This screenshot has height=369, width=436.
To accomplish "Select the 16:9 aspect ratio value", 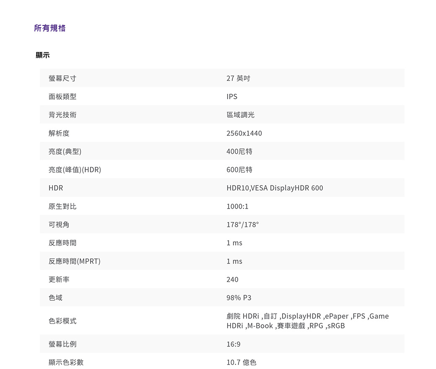I will point(234,344).
